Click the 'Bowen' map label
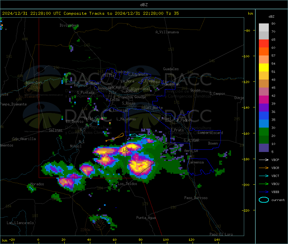 coord(213,143)
